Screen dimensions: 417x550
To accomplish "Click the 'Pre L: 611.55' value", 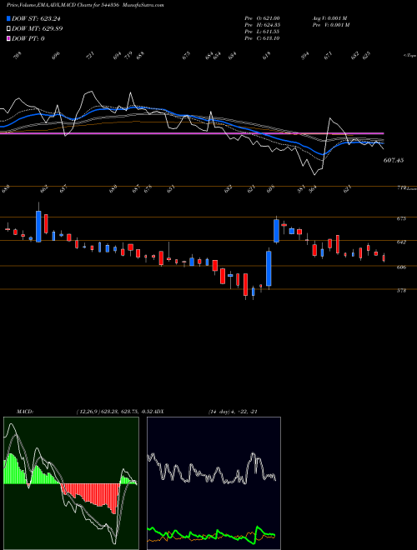I will click(x=262, y=32).
